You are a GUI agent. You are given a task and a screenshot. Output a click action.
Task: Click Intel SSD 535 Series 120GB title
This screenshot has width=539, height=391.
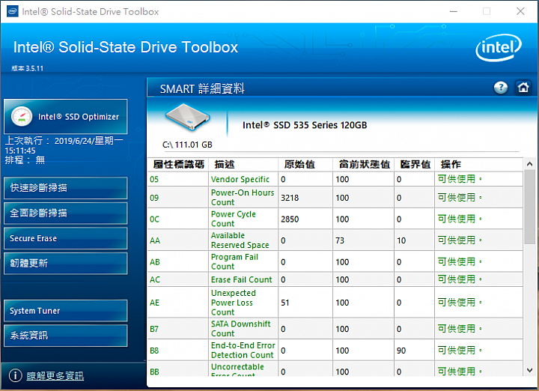pyautogui.click(x=305, y=125)
